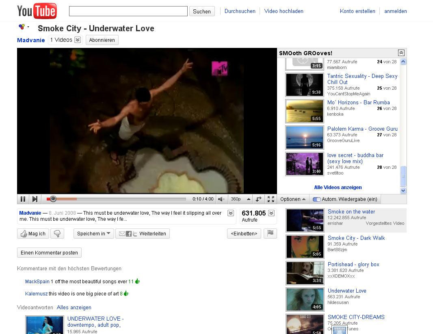Image resolution: width=433 pixels, height=334 pixels.
Task: Click the thumbs-down dislike icon
Action: click(58, 233)
